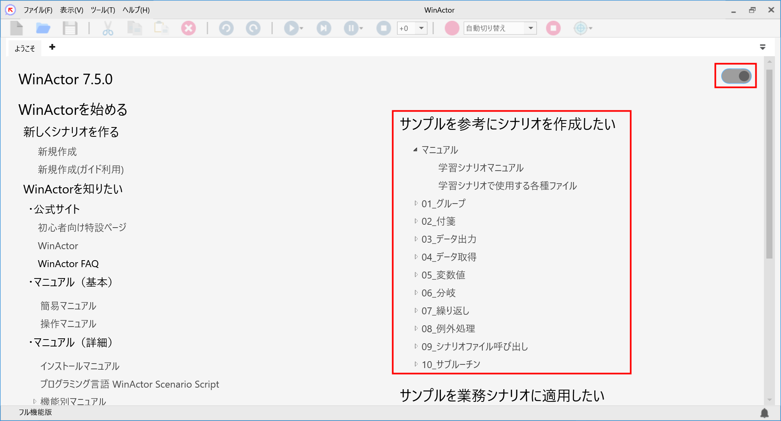Click the pink stop recording icon
This screenshot has width=781, height=421.
[x=553, y=28]
